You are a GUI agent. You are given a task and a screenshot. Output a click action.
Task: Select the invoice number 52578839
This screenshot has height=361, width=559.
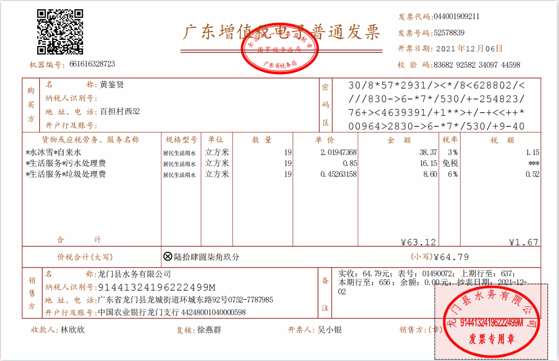449,33
